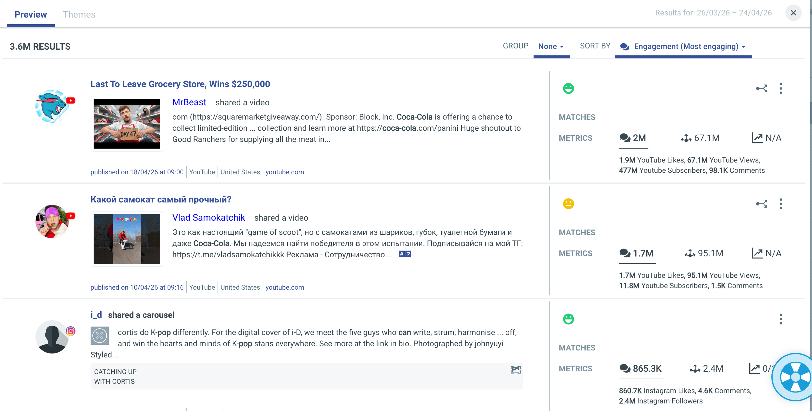The width and height of the screenshot is (812, 411).
Task: Click the image icon in CATCHING UP WITH CORTIS box
Action: point(515,370)
